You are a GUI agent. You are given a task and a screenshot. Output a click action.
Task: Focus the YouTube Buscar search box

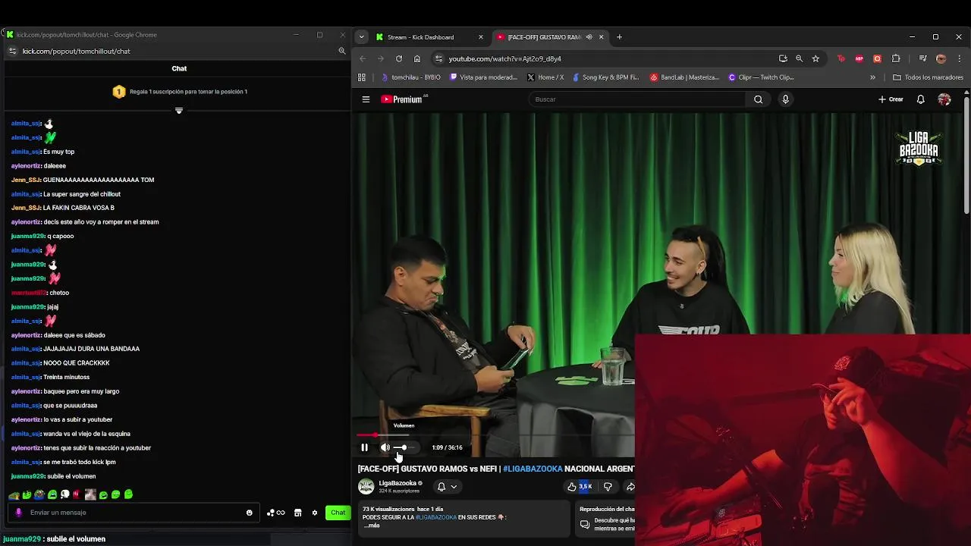pos(637,99)
